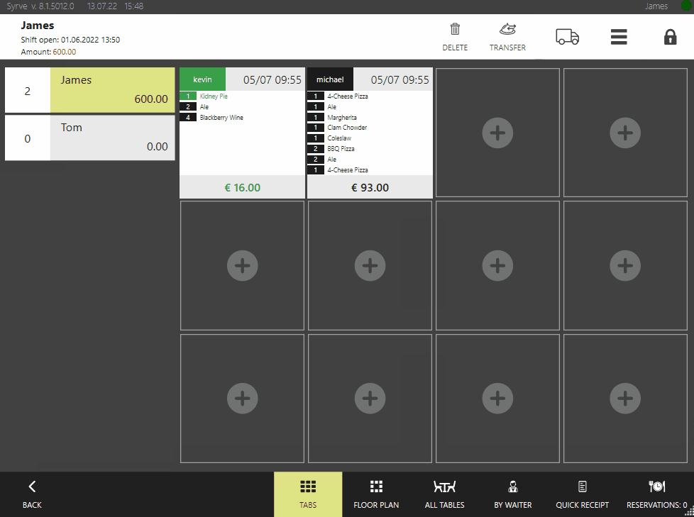Screen dimensions: 694x517
Task: Open Reservations view
Action: pos(656,494)
